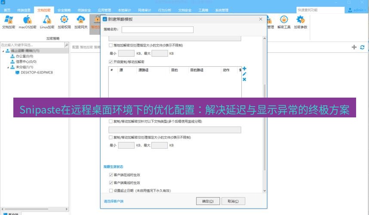Open the Linux加密 ribbon icon
The image size is (369, 215).
click(47, 22)
